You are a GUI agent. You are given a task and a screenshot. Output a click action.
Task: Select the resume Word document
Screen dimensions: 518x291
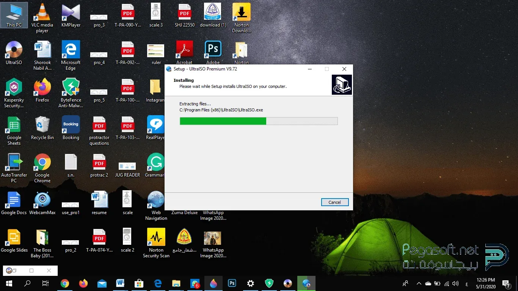pyautogui.click(x=99, y=203)
